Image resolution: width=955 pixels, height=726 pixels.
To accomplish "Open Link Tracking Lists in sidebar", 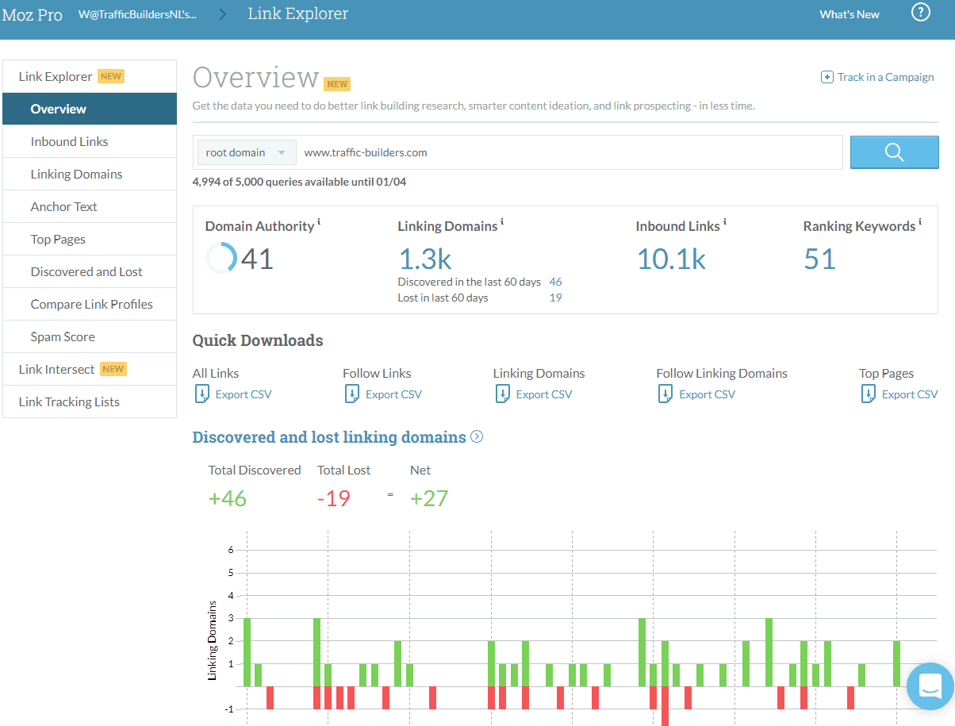I will click(90, 401).
